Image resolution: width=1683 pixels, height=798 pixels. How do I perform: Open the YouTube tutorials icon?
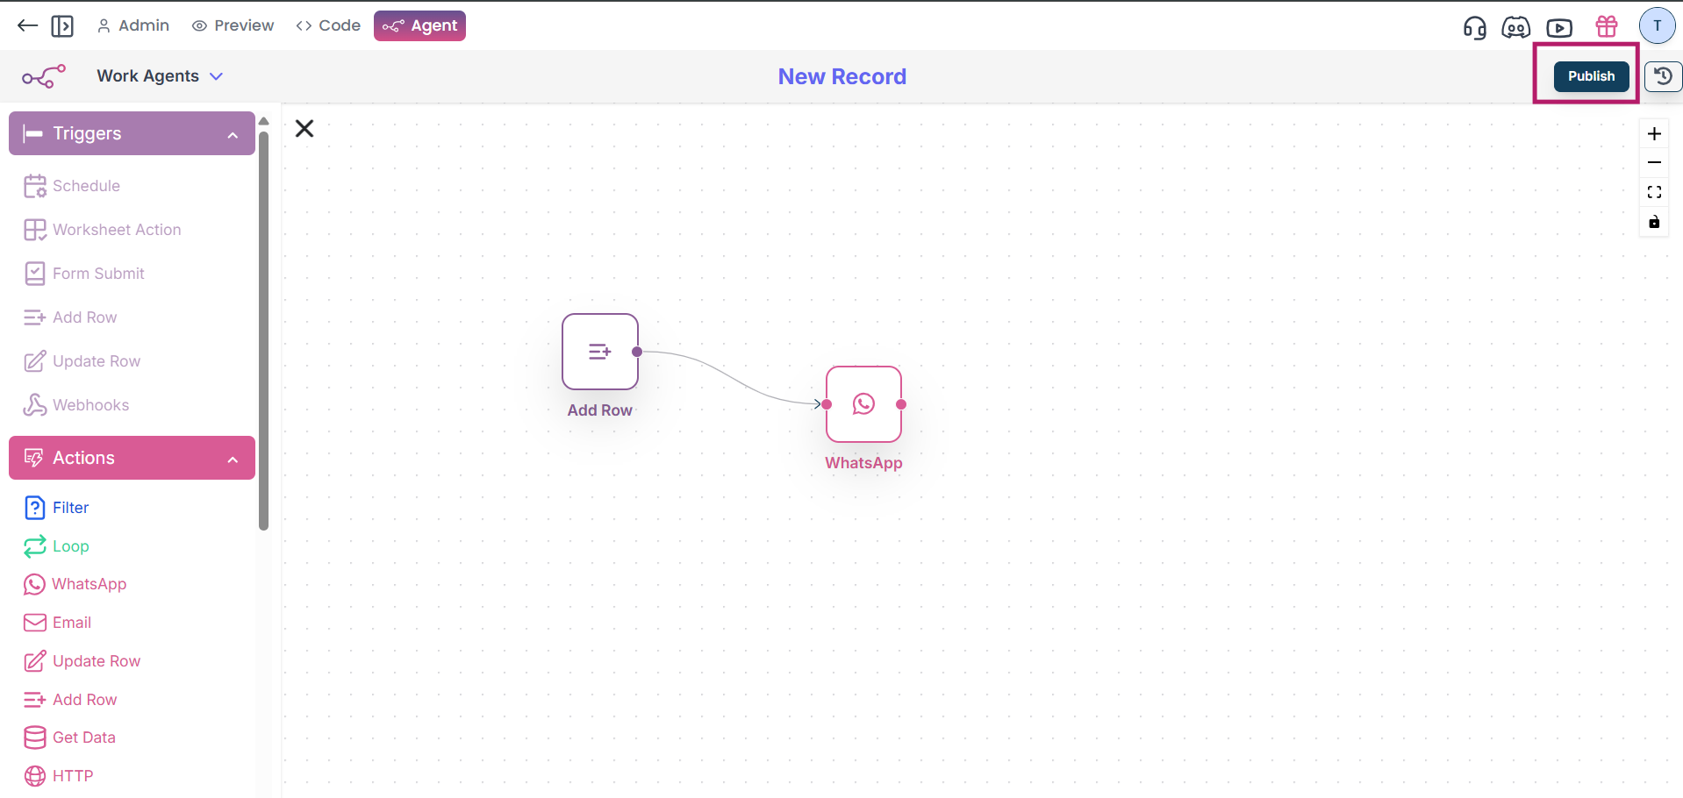coord(1559,27)
